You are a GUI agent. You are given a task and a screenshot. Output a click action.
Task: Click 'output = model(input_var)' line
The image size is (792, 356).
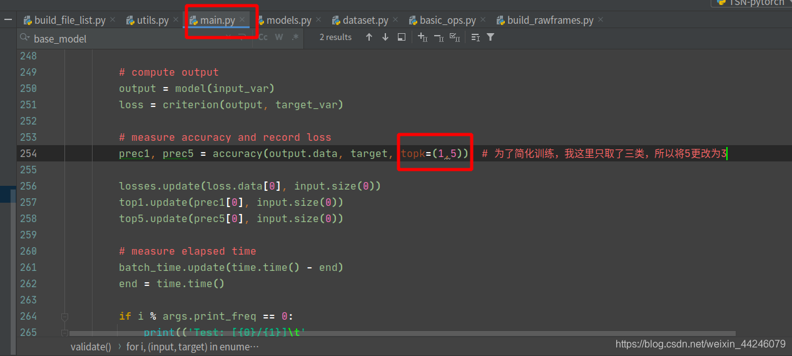point(197,88)
